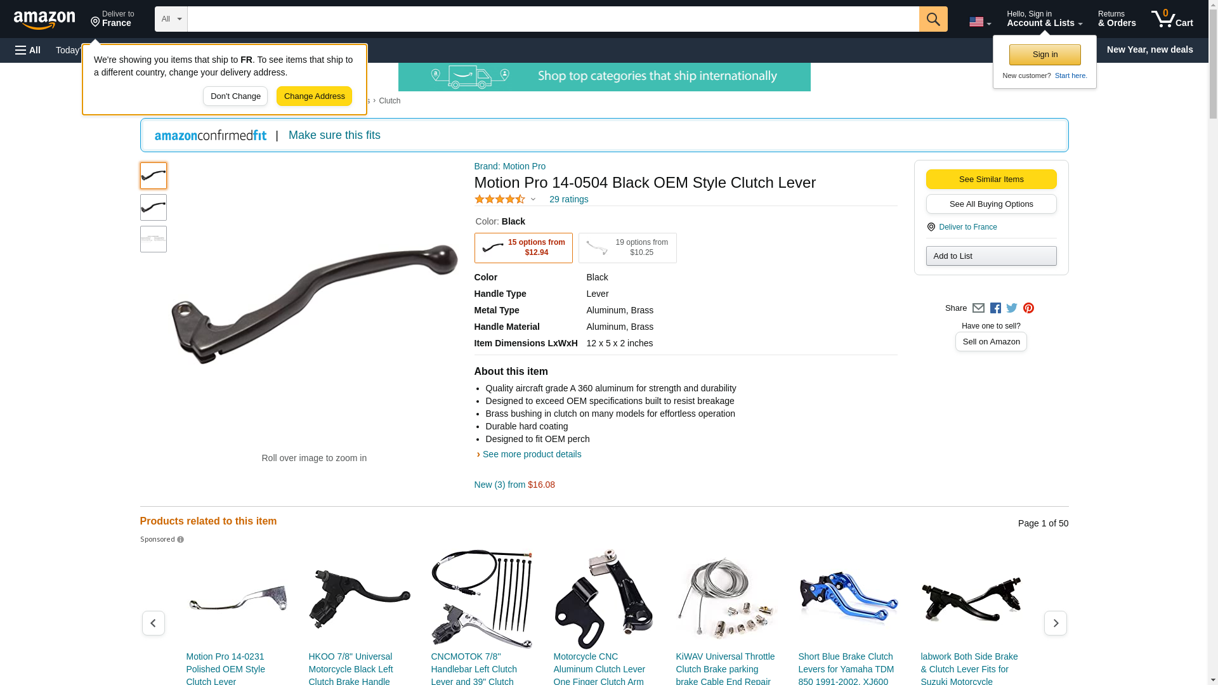
Task: Advance carousel with right arrow
Action: [1055, 623]
